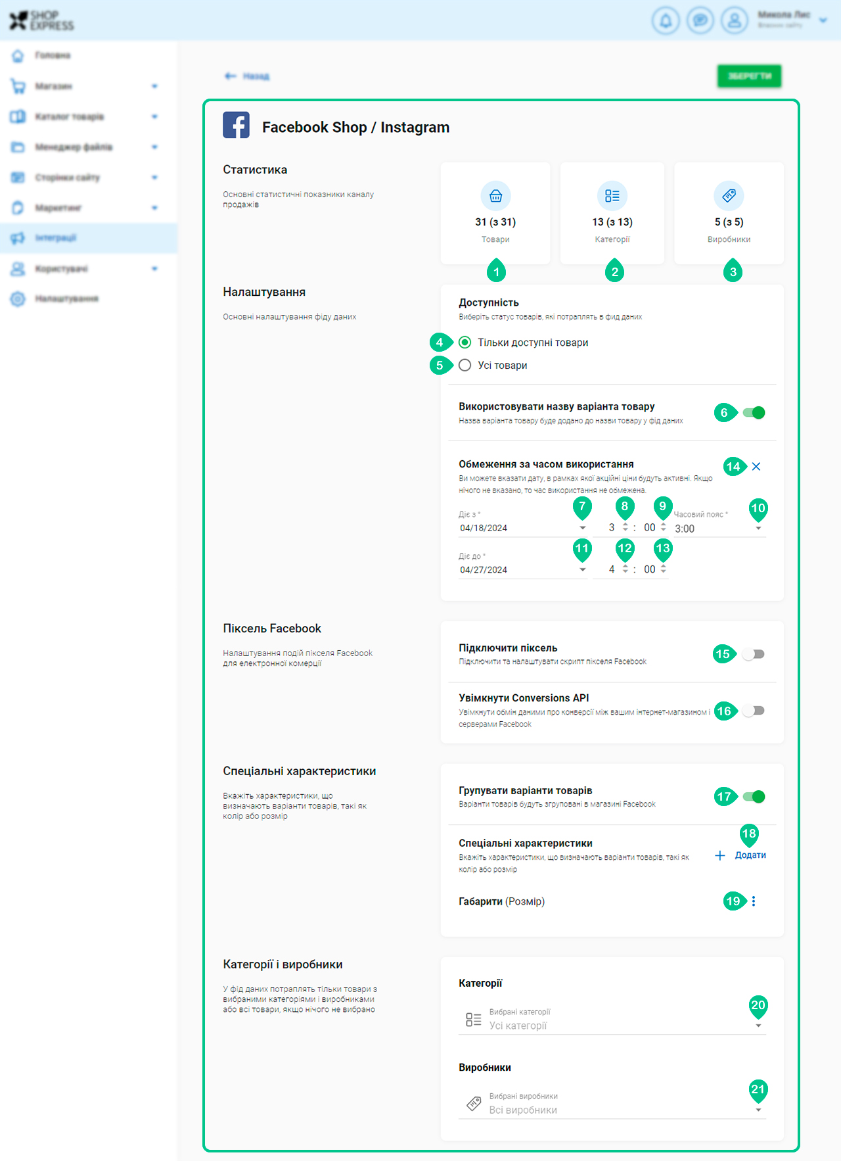Expand the Сторінки сайту sidebar chevron
841x1161 pixels.
(154, 178)
